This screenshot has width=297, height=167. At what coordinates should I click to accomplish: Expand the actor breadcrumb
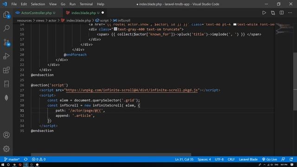tap(52, 20)
